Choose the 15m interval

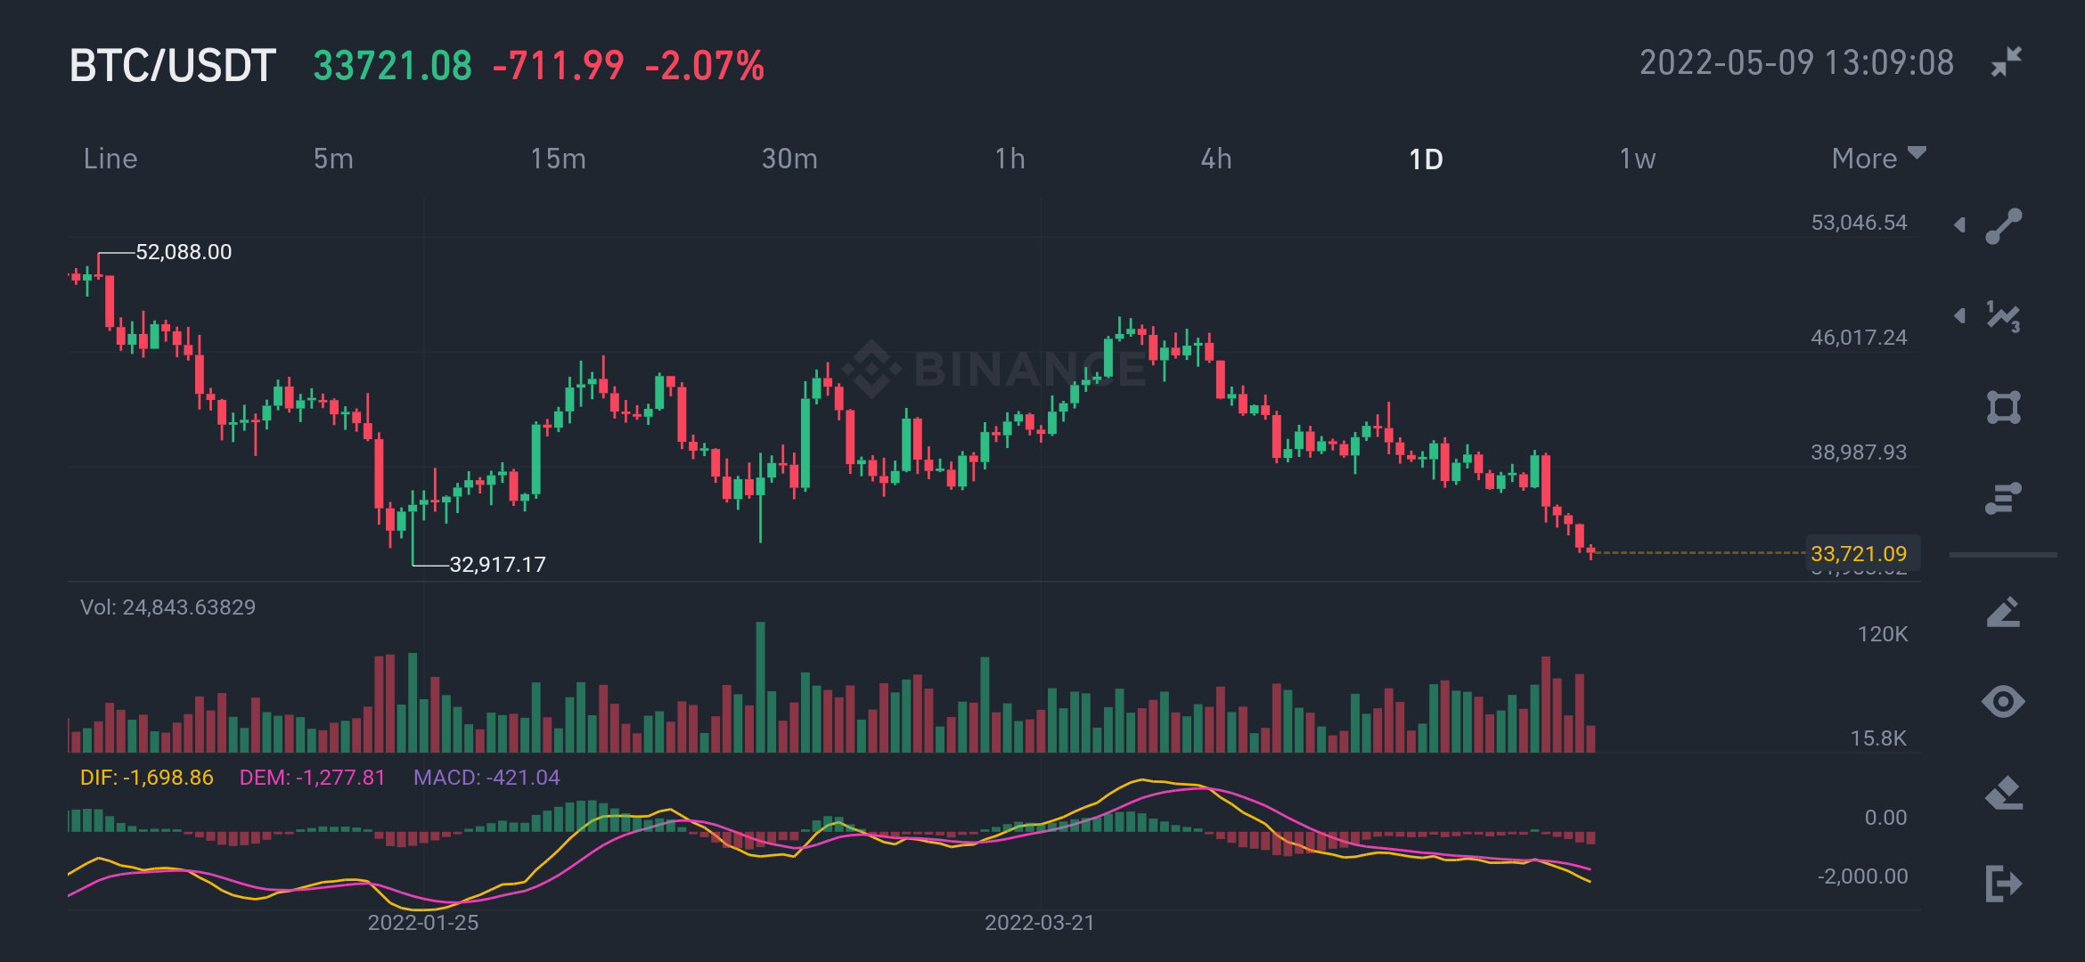[x=558, y=159]
